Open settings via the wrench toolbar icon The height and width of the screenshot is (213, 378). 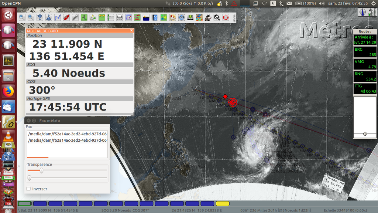75,17
